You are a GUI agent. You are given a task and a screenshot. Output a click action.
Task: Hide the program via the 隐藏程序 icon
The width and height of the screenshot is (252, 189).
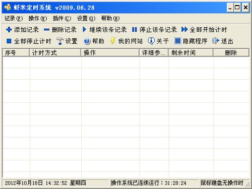click(x=177, y=41)
